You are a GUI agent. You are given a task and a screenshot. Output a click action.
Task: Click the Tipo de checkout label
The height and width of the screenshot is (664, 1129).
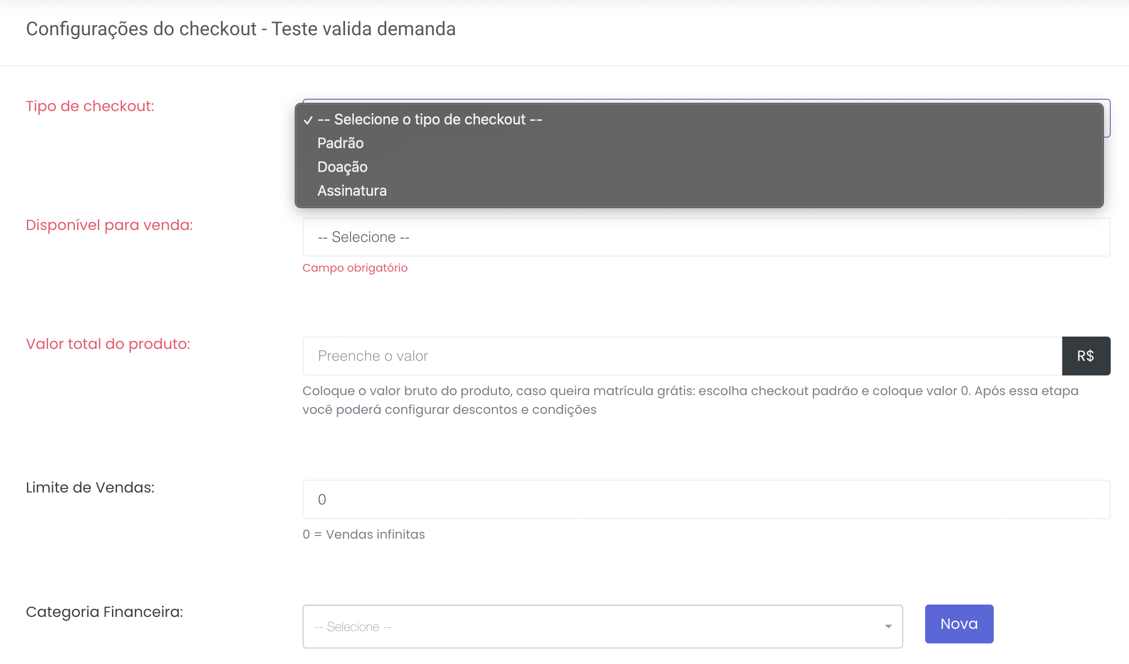pyautogui.click(x=90, y=106)
